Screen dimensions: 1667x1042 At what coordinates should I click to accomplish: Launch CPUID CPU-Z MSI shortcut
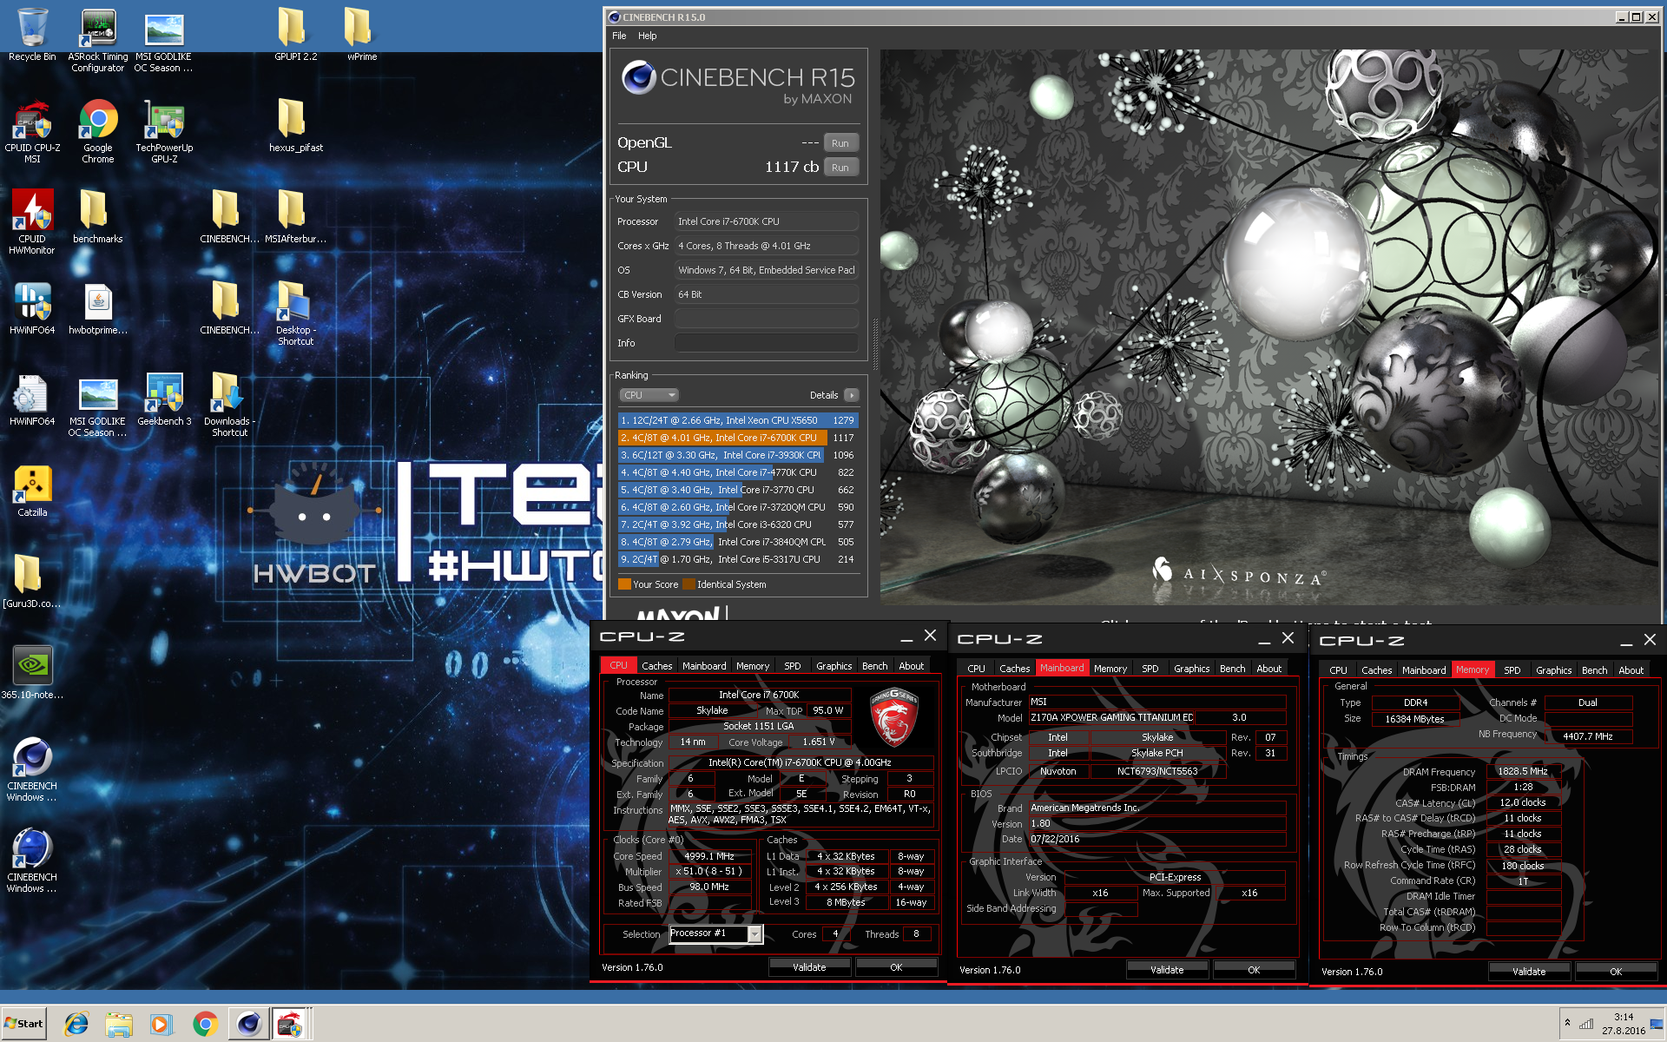pyautogui.click(x=32, y=131)
